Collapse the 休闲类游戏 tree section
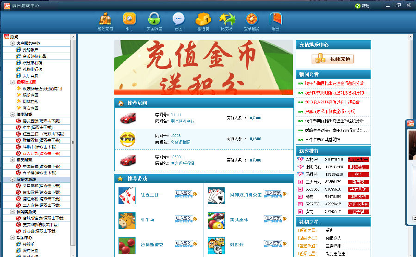 [12, 212]
